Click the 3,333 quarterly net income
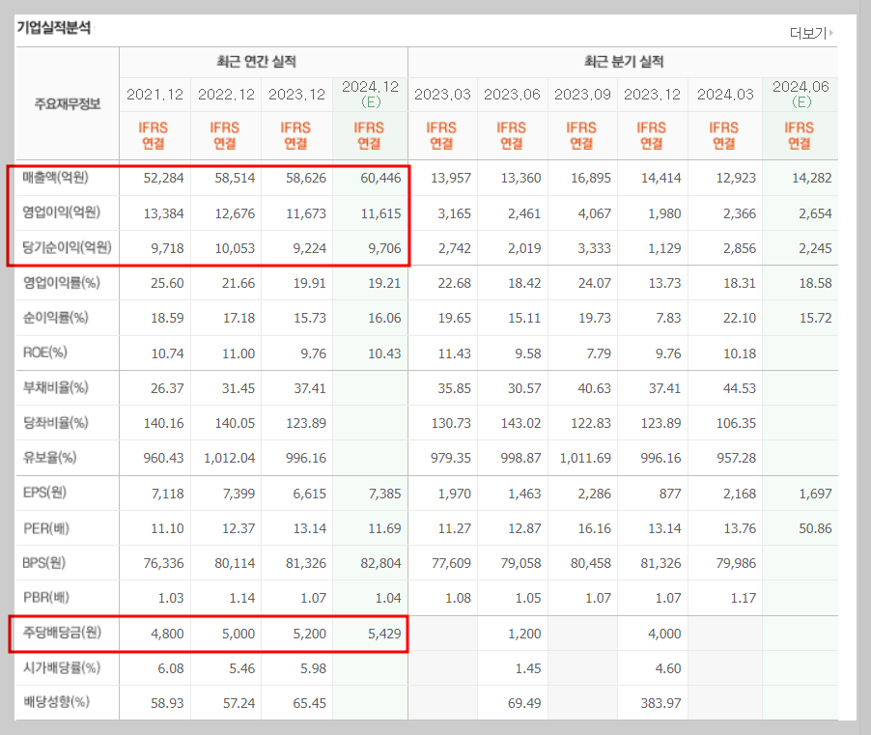 595,248
